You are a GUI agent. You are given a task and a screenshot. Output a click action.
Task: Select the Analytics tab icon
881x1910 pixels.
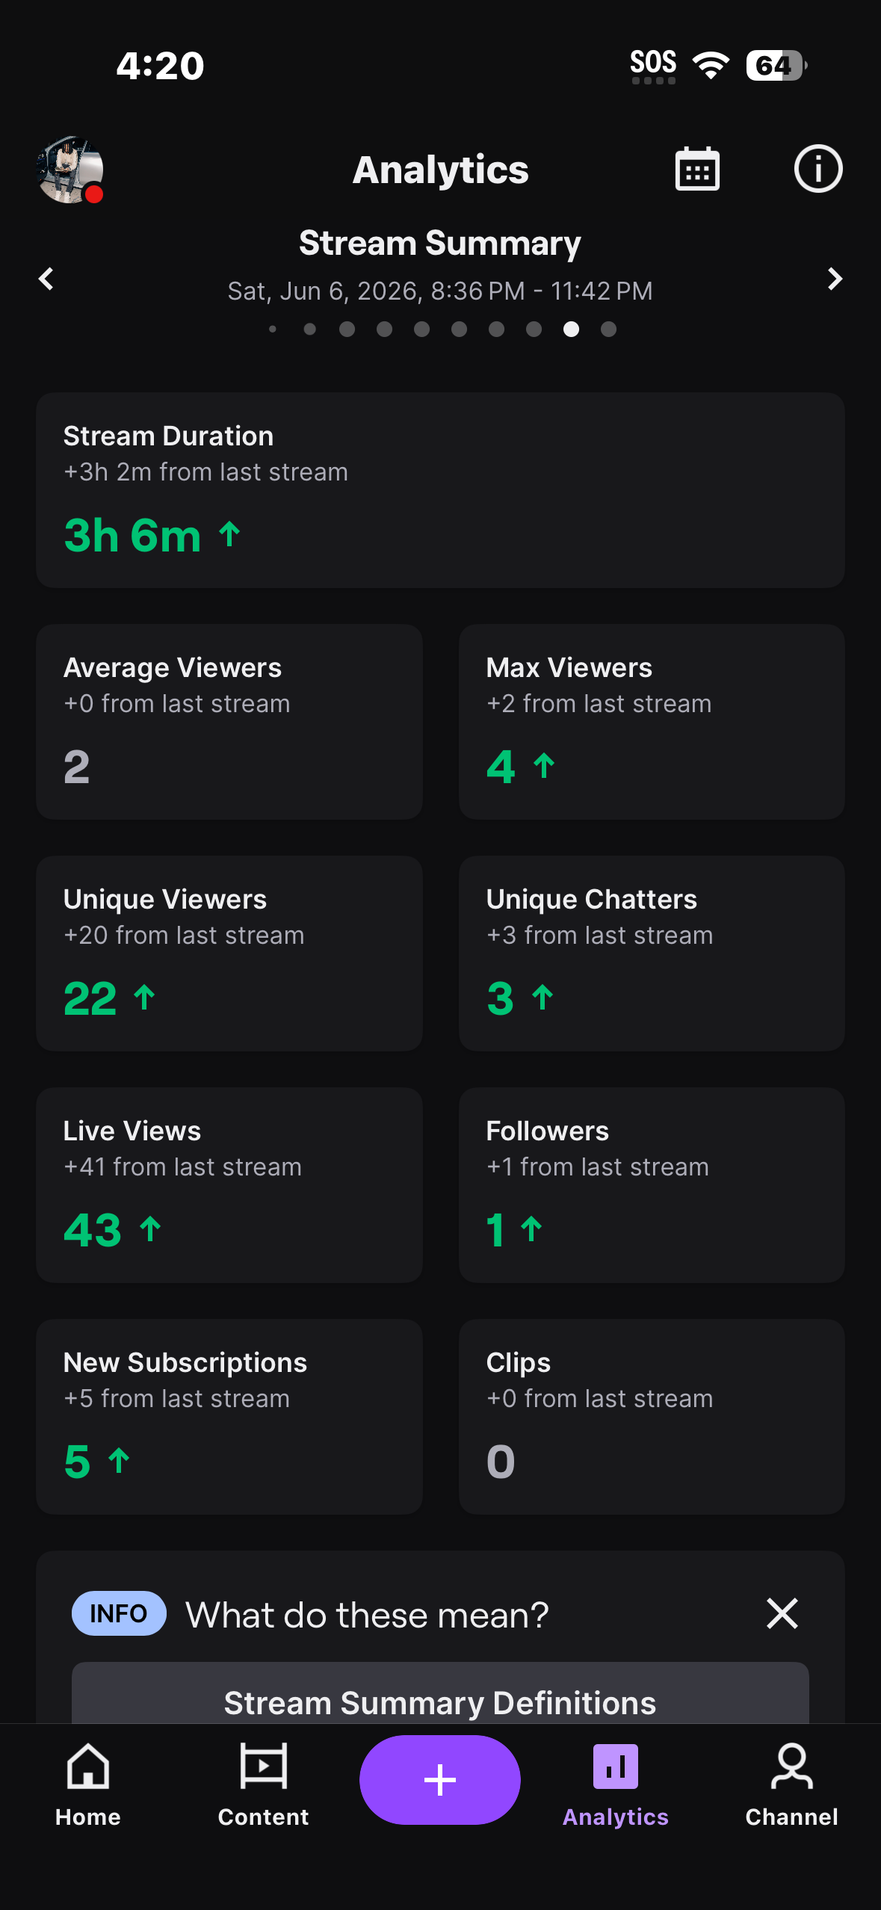coord(615,1767)
